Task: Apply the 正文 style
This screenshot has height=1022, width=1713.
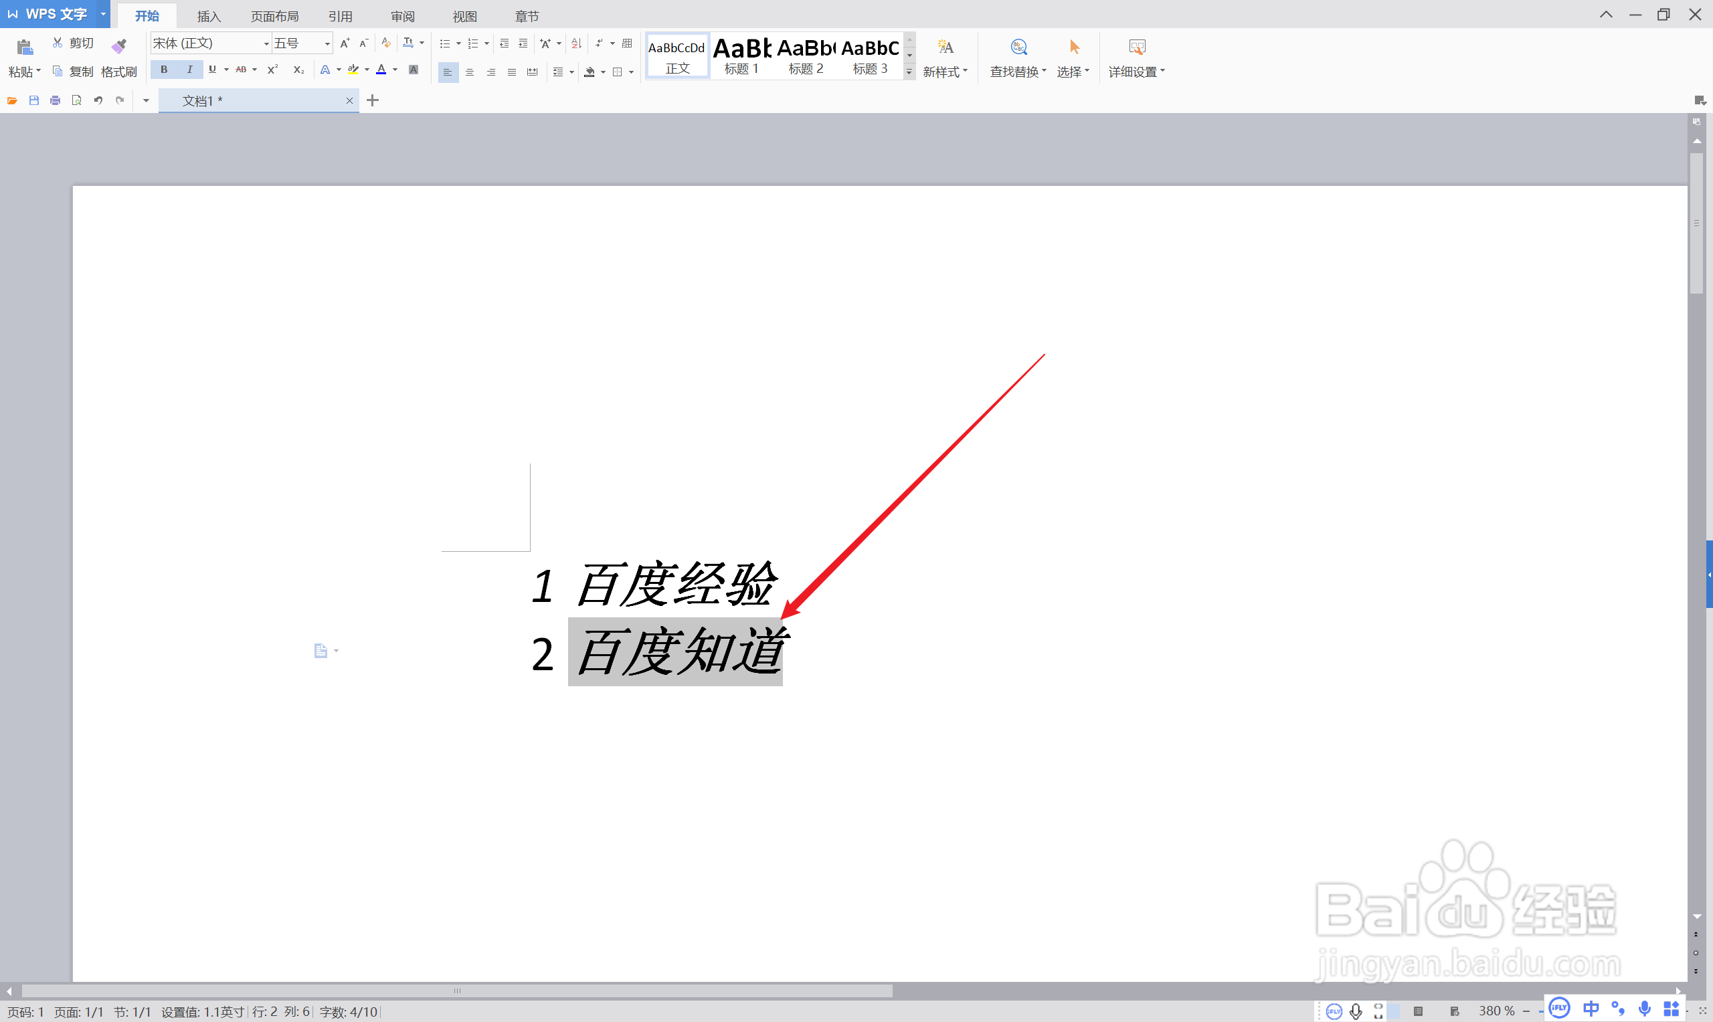Action: click(x=678, y=56)
